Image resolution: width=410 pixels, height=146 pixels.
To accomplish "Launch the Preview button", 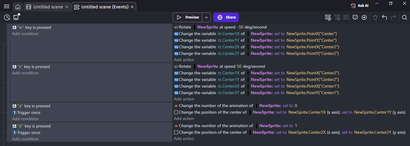I will pyautogui.click(x=188, y=17).
